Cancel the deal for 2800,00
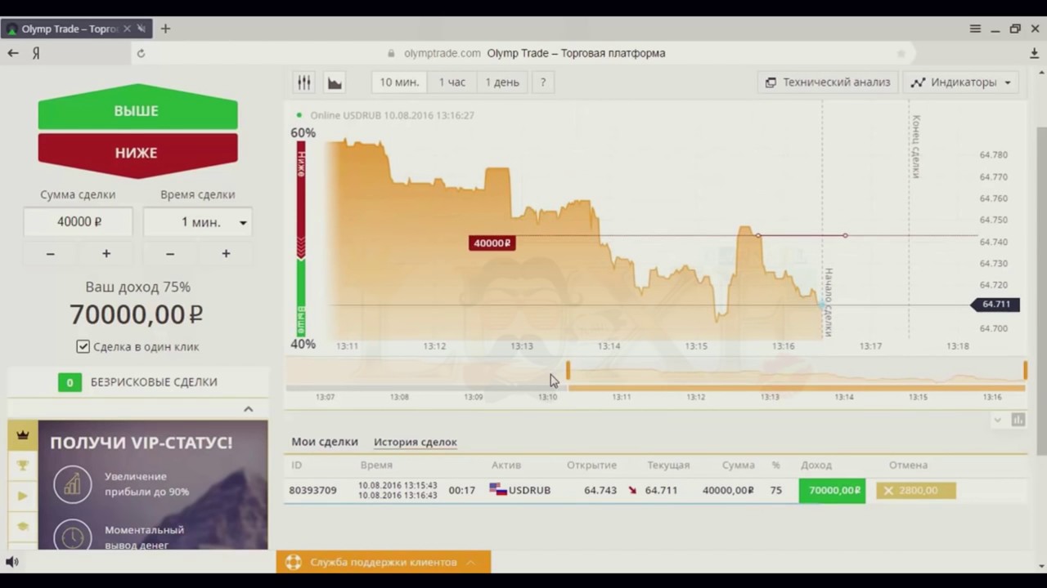Screen dimensions: 1047x588 915,490
